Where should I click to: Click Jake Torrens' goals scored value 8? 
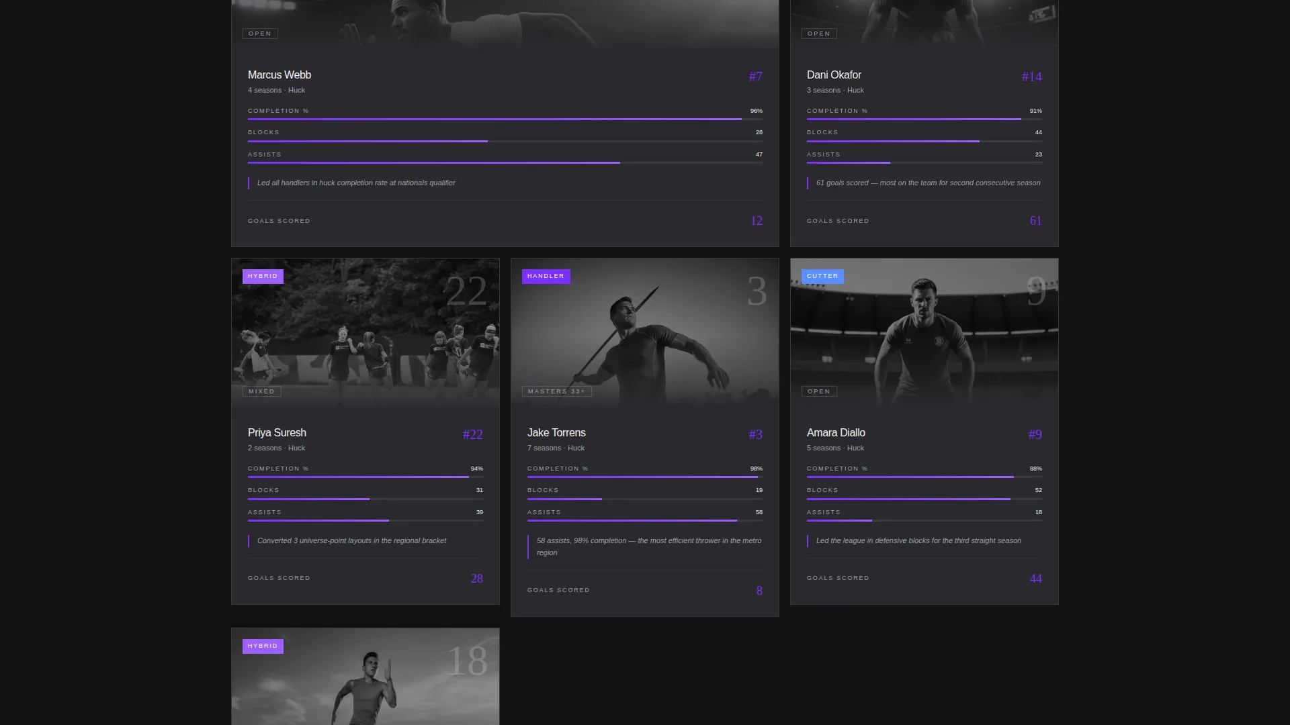(x=759, y=591)
